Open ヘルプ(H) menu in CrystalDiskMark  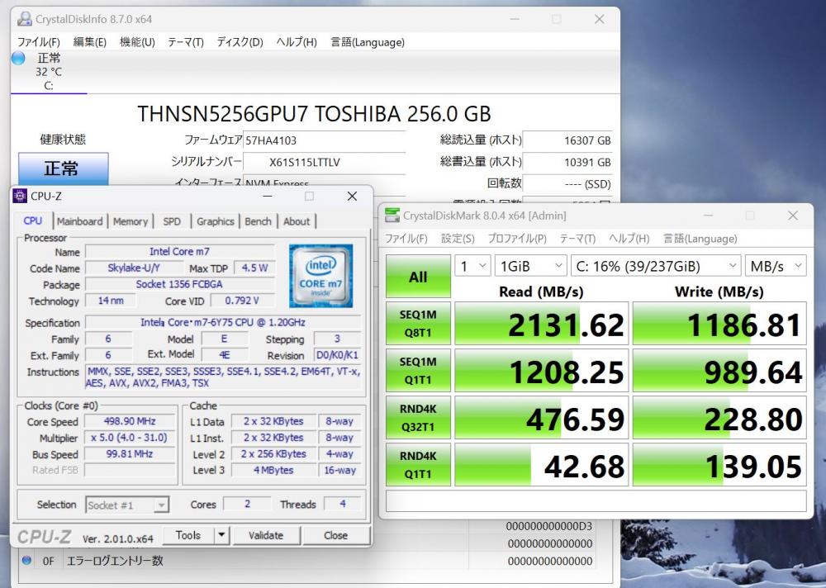pyautogui.click(x=629, y=239)
